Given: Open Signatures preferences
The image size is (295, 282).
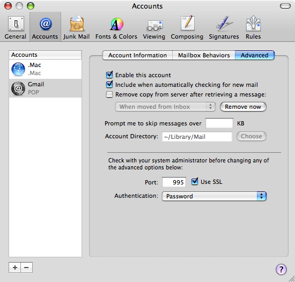Looking at the screenshot, I should point(224,27).
